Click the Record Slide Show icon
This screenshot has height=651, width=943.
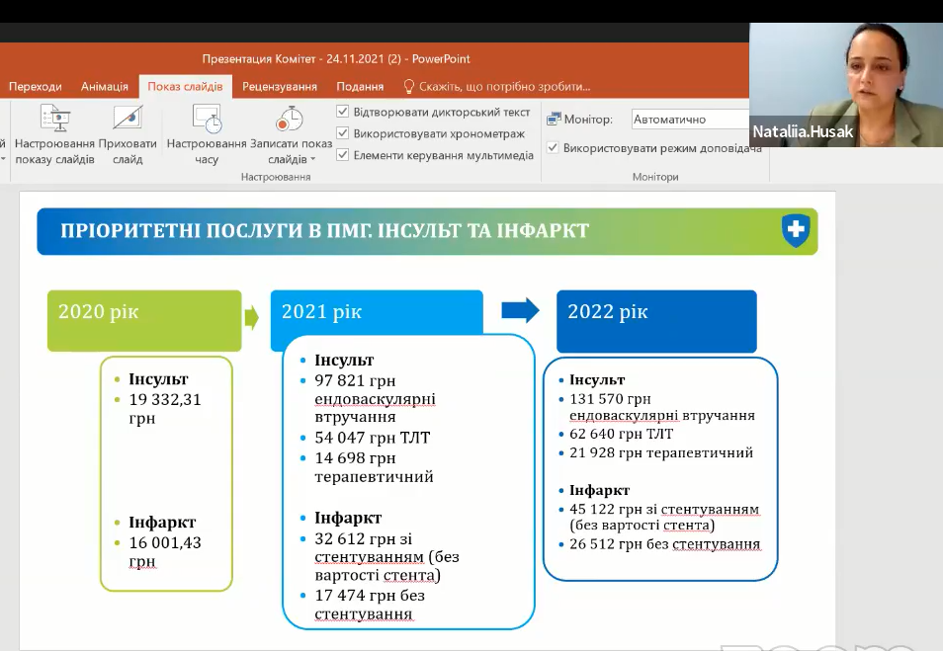click(289, 119)
